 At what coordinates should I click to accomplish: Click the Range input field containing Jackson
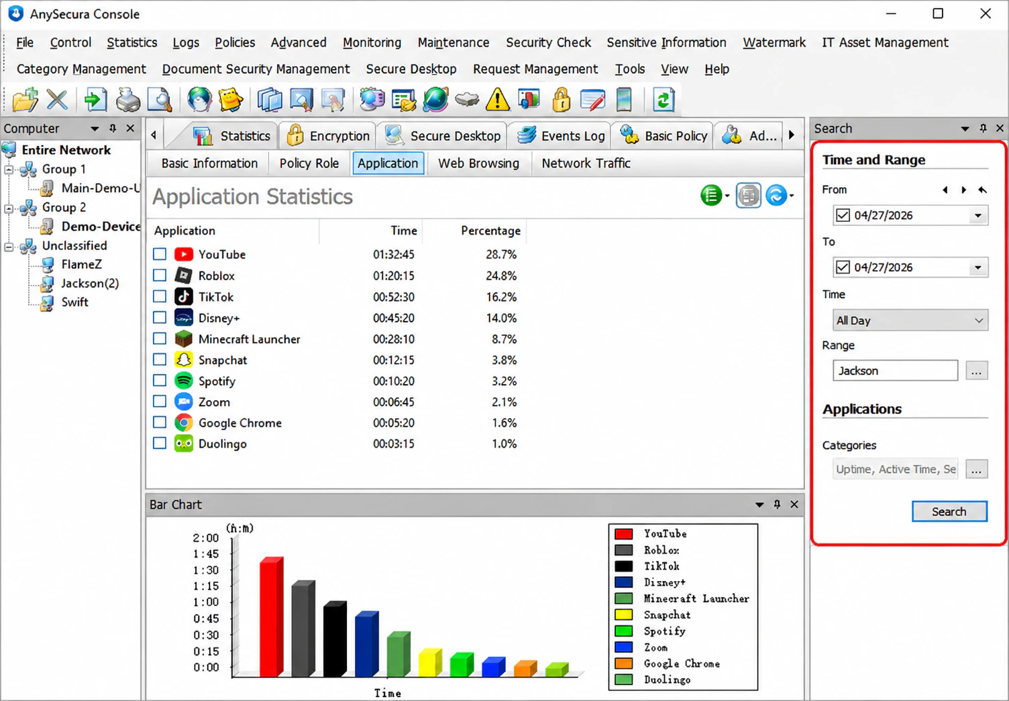tap(895, 371)
